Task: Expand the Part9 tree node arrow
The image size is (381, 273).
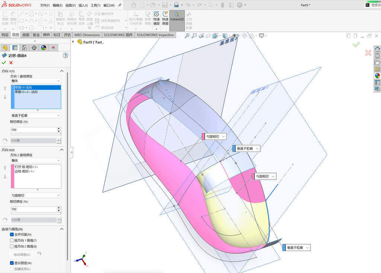Action: (x=73, y=42)
